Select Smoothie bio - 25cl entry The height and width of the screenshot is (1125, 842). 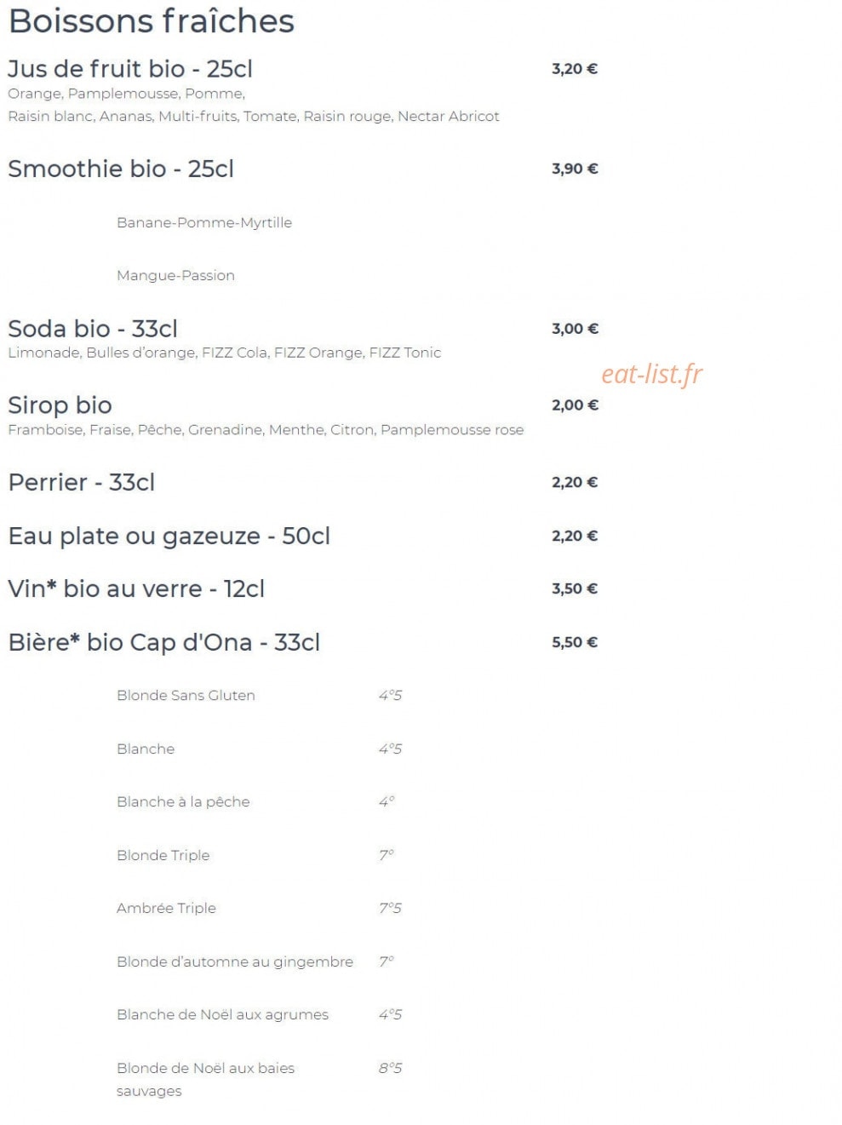click(121, 169)
